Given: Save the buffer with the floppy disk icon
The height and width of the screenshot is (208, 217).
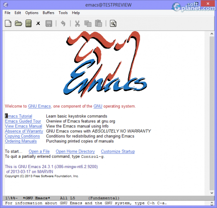Looking at the screenshot, I should (49, 23).
